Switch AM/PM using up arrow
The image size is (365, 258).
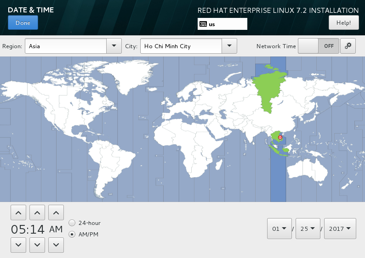click(x=56, y=213)
